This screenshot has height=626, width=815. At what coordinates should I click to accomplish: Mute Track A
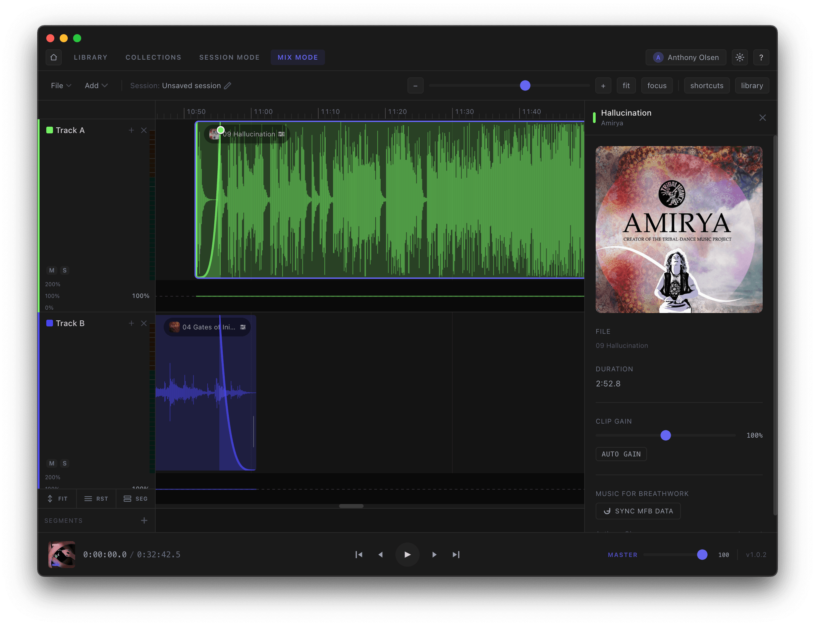[52, 270]
